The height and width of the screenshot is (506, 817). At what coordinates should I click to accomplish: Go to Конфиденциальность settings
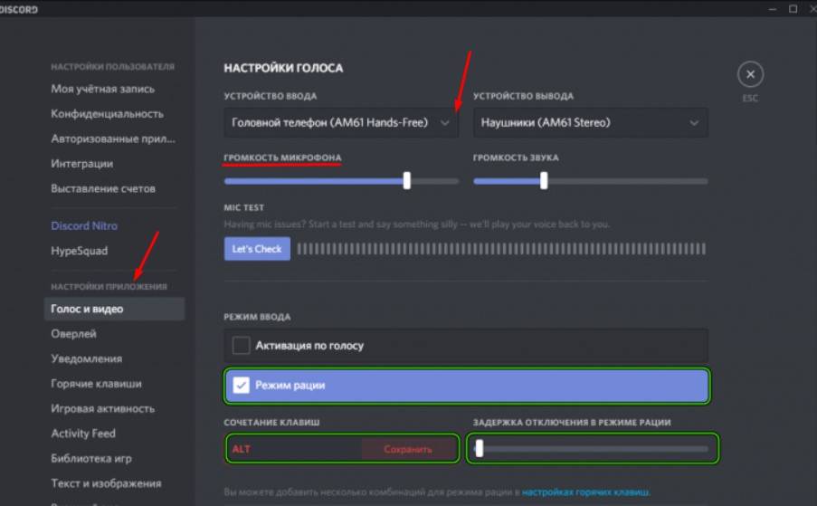point(108,114)
